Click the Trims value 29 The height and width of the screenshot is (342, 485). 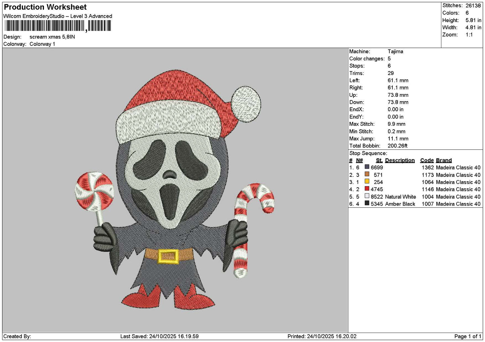click(x=391, y=73)
